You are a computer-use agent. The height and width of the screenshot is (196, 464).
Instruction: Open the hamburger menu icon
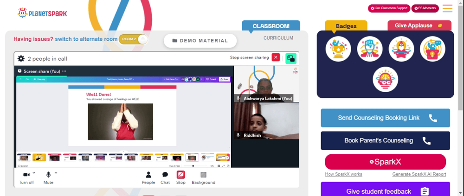point(447,8)
